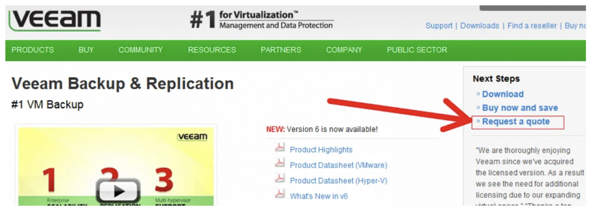Go to the Support link

(x=438, y=26)
